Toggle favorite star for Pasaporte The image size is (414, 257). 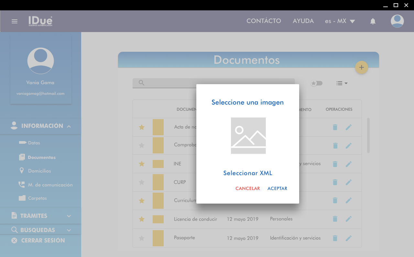[141, 238]
